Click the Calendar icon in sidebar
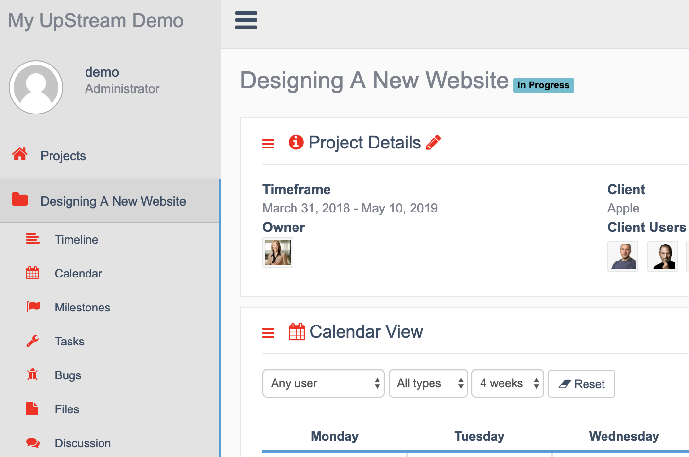The width and height of the screenshot is (689, 457). (33, 273)
